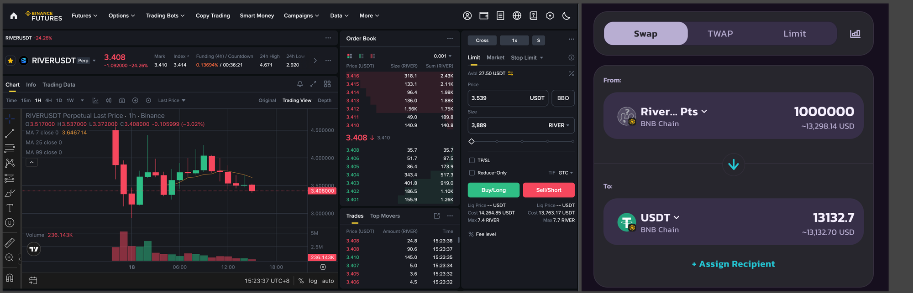This screenshot has width=913, height=293.
Task: Click TradingView logo on chart
Action: (x=34, y=249)
